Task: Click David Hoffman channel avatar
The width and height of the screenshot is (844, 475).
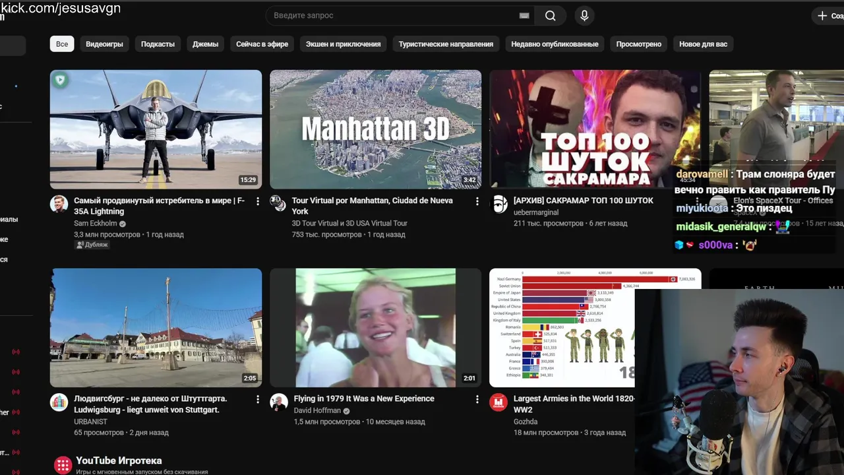Action: (279, 402)
